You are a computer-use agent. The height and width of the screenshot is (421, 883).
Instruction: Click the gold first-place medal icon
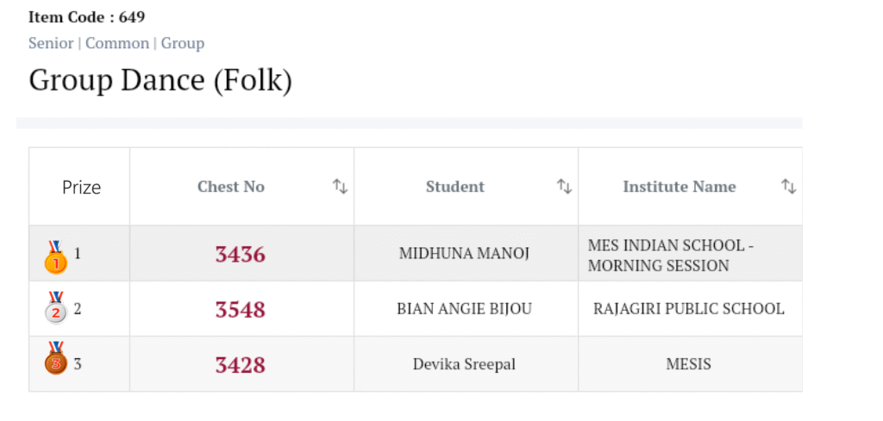[x=55, y=257]
